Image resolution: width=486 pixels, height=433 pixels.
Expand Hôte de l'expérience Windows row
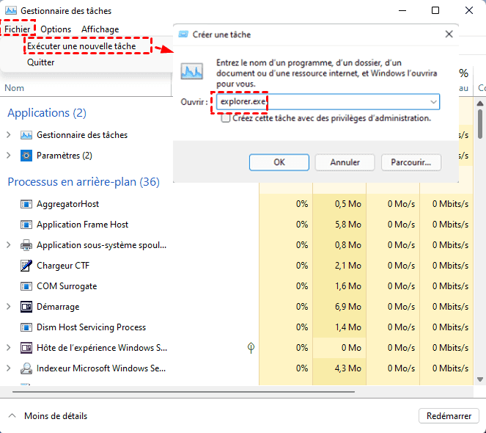[x=9, y=348]
